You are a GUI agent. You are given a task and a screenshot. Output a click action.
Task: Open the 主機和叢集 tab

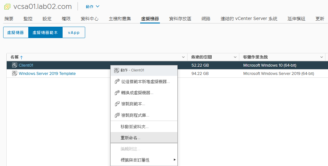coord(120,19)
